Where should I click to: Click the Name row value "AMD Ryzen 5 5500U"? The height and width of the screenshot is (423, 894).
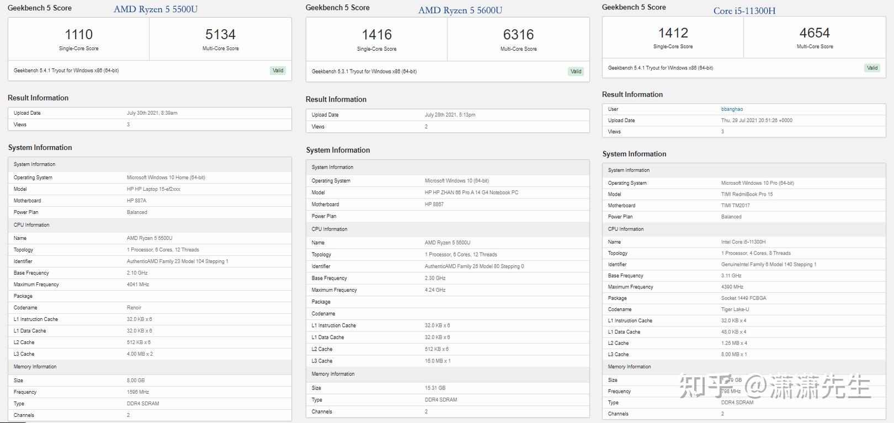tap(150, 238)
